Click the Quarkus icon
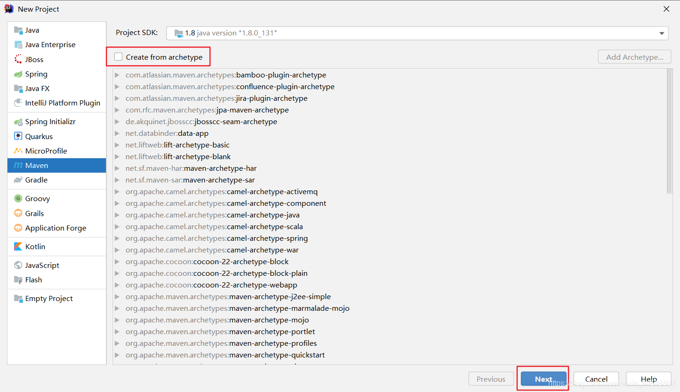 [18, 136]
